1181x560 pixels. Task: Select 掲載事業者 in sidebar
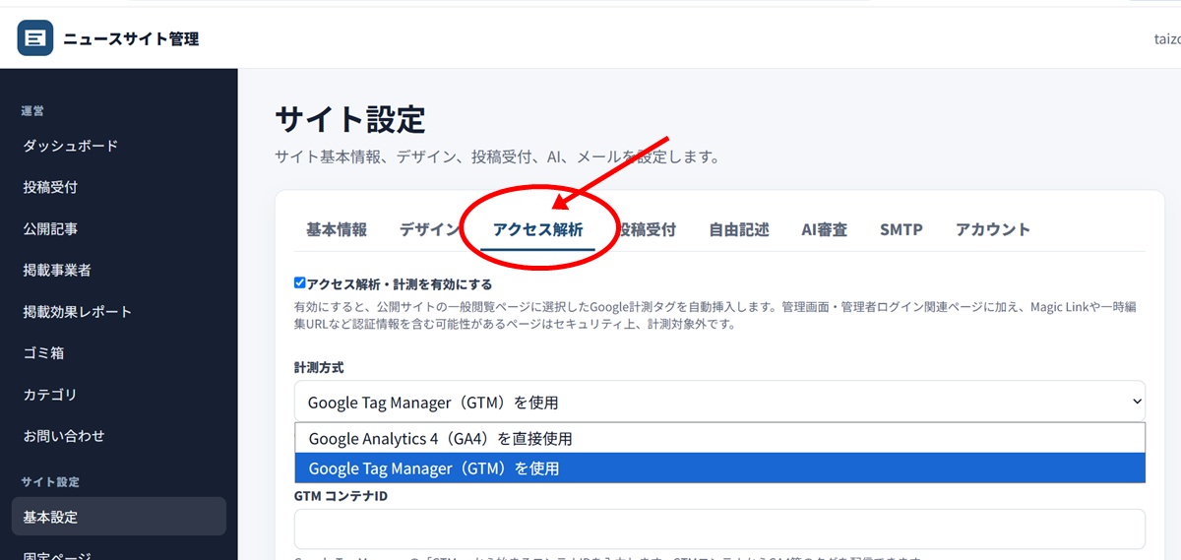pos(57,270)
